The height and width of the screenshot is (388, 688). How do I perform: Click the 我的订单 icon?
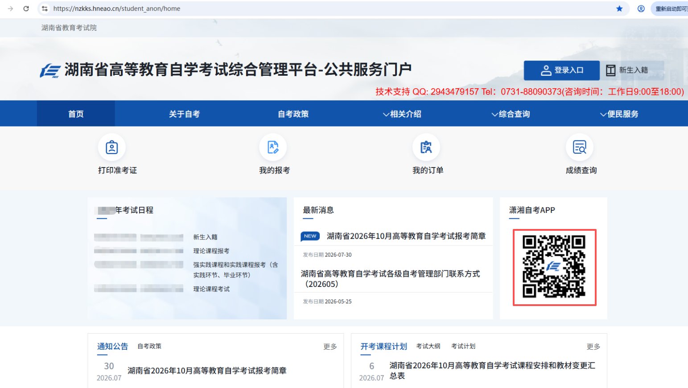click(426, 147)
